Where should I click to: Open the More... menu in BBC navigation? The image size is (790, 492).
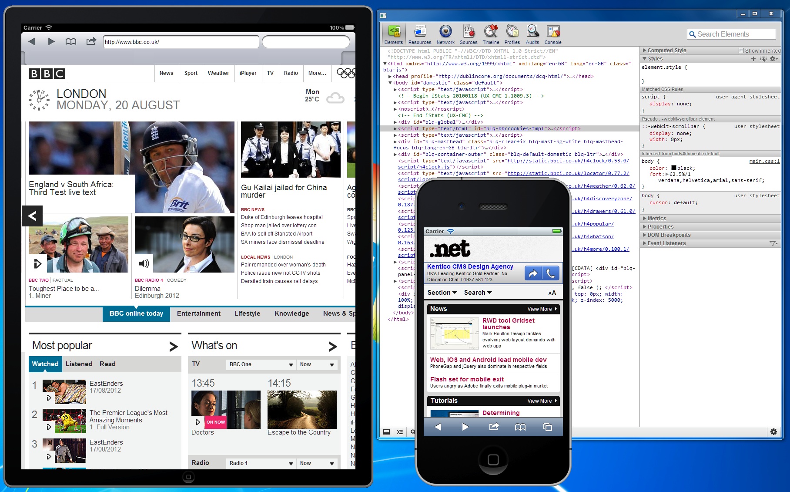(x=317, y=73)
